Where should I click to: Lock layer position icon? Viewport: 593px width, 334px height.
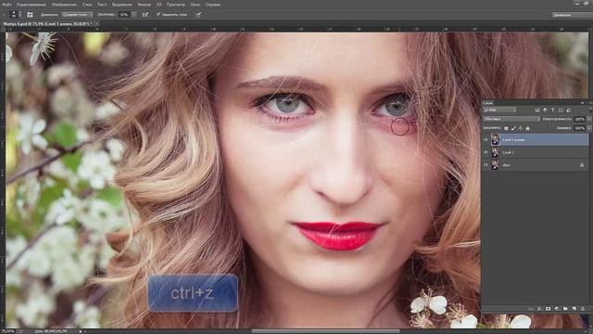521,128
